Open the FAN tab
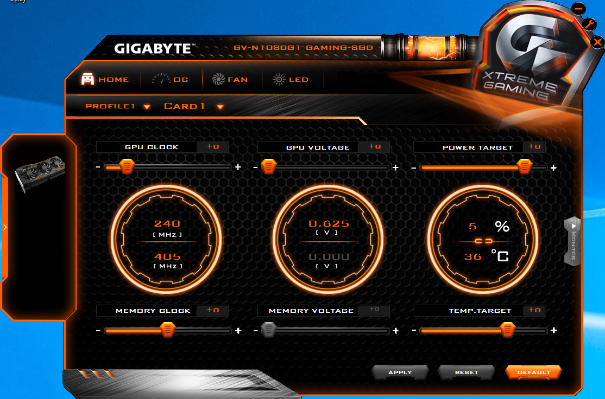 pyautogui.click(x=230, y=79)
